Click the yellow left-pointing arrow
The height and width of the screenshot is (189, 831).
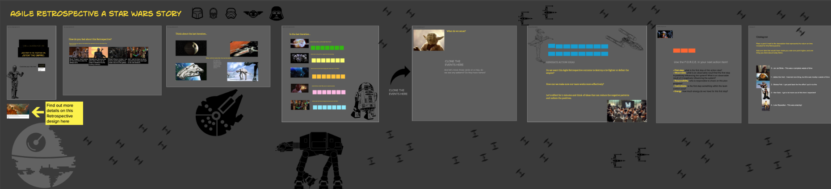[38, 113]
